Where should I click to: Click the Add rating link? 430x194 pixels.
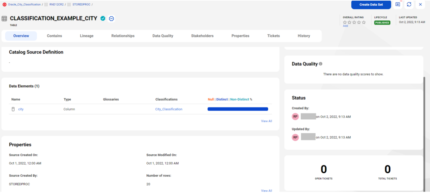[x=345, y=26]
